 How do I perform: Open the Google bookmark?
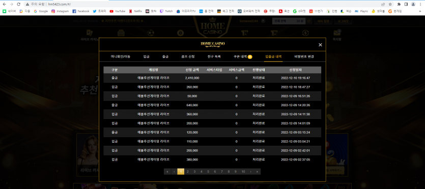click(x=41, y=11)
